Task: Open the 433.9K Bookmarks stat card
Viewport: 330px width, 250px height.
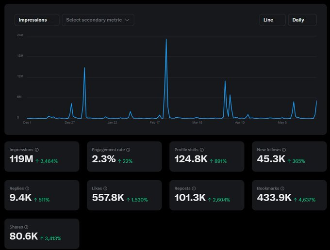Action: pos(289,195)
